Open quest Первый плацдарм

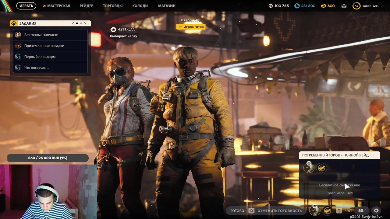pos(50,57)
